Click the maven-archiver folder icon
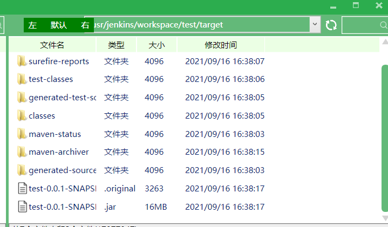388x227 pixels. click(22, 152)
